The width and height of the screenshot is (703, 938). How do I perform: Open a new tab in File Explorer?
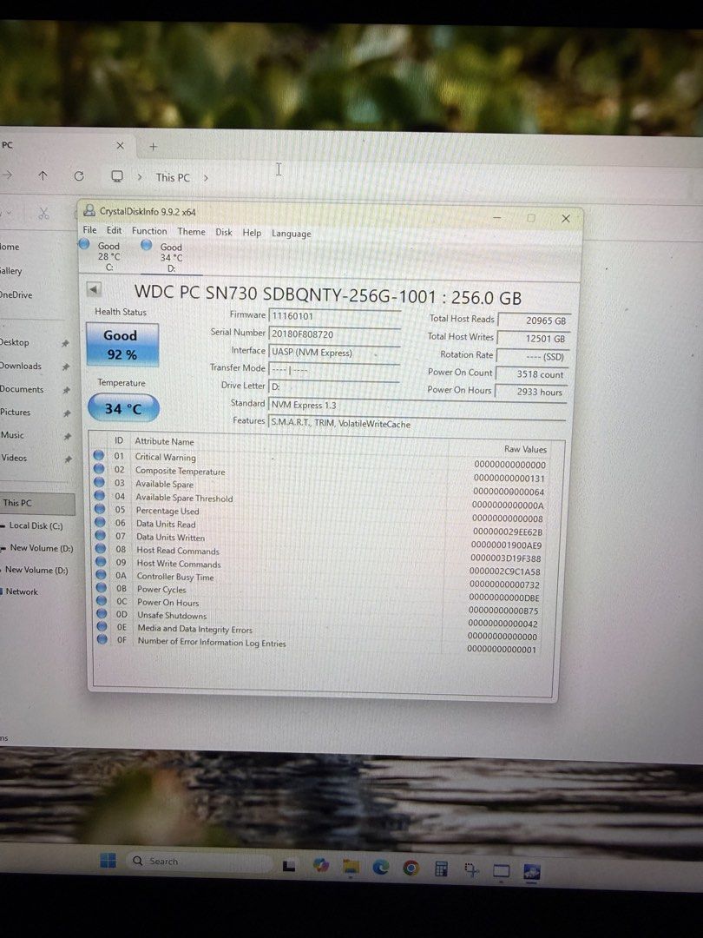click(153, 147)
